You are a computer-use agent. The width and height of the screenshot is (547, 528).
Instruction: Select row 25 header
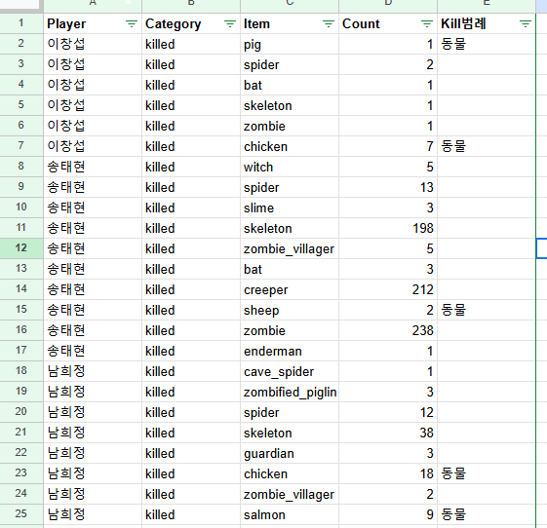[x=21, y=514]
